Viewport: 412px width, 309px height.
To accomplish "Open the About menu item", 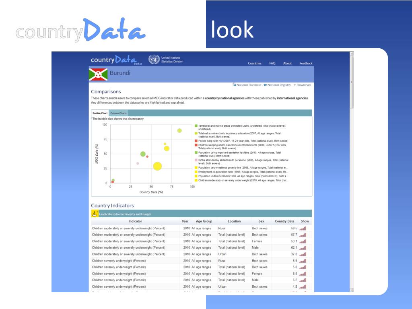I will (287, 63).
